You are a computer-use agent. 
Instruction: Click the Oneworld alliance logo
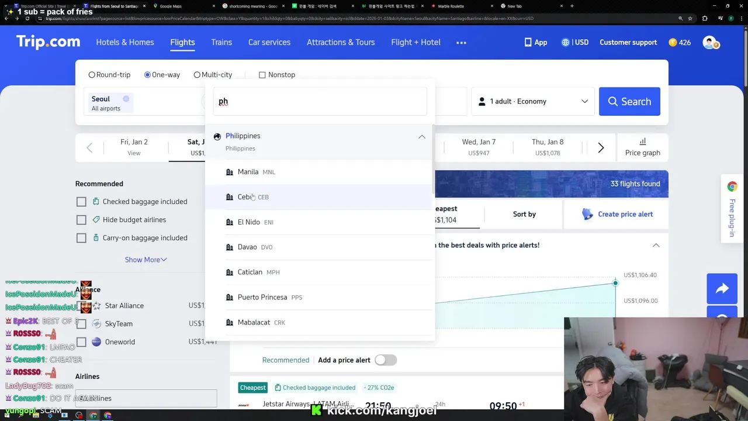point(96,341)
